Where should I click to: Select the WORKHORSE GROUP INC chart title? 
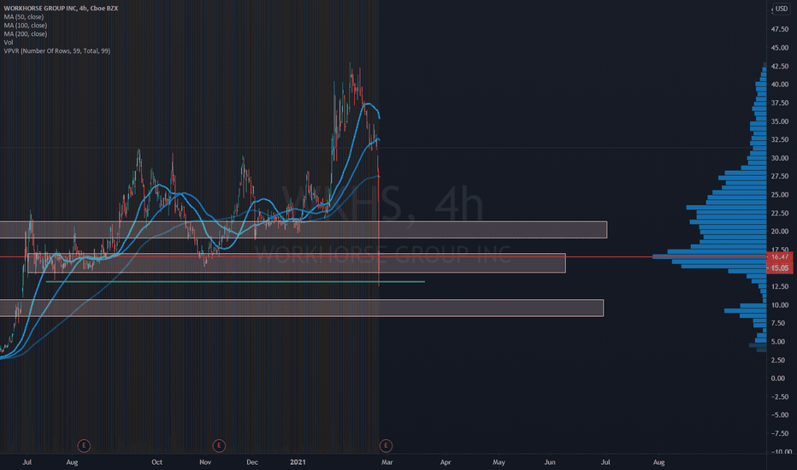[61, 9]
